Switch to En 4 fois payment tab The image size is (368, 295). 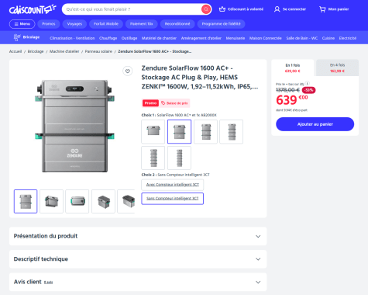337,68
